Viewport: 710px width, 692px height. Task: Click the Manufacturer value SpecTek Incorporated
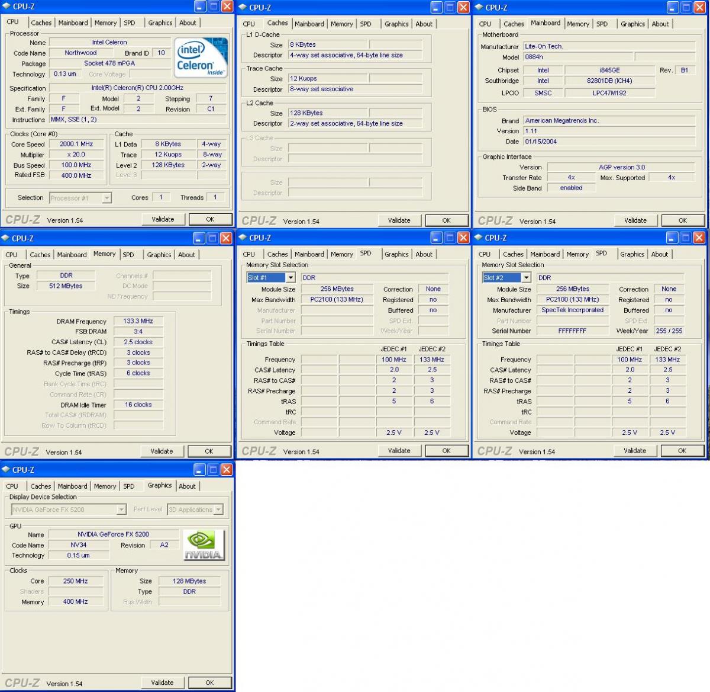pos(572,310)
